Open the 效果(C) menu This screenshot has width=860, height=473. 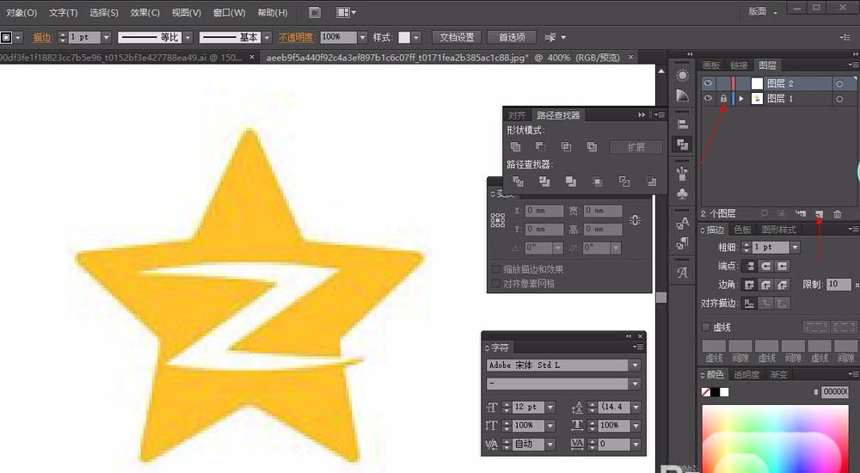144,12
